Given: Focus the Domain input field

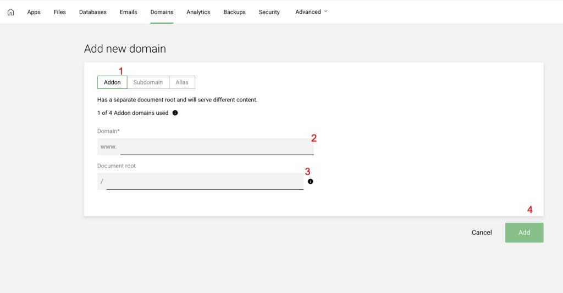Looking at the screenshot, I should click(206, 147).
